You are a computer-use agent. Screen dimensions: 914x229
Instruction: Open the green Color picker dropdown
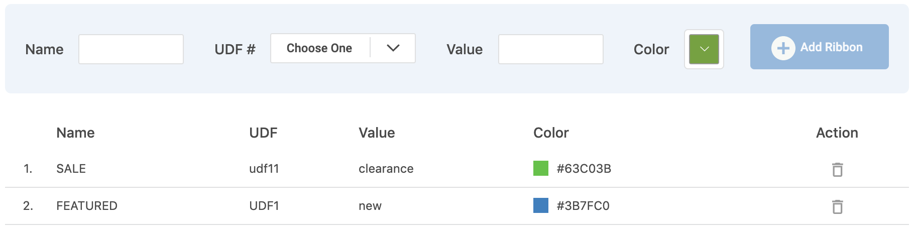pyautogui.click(x=704, y=49)
